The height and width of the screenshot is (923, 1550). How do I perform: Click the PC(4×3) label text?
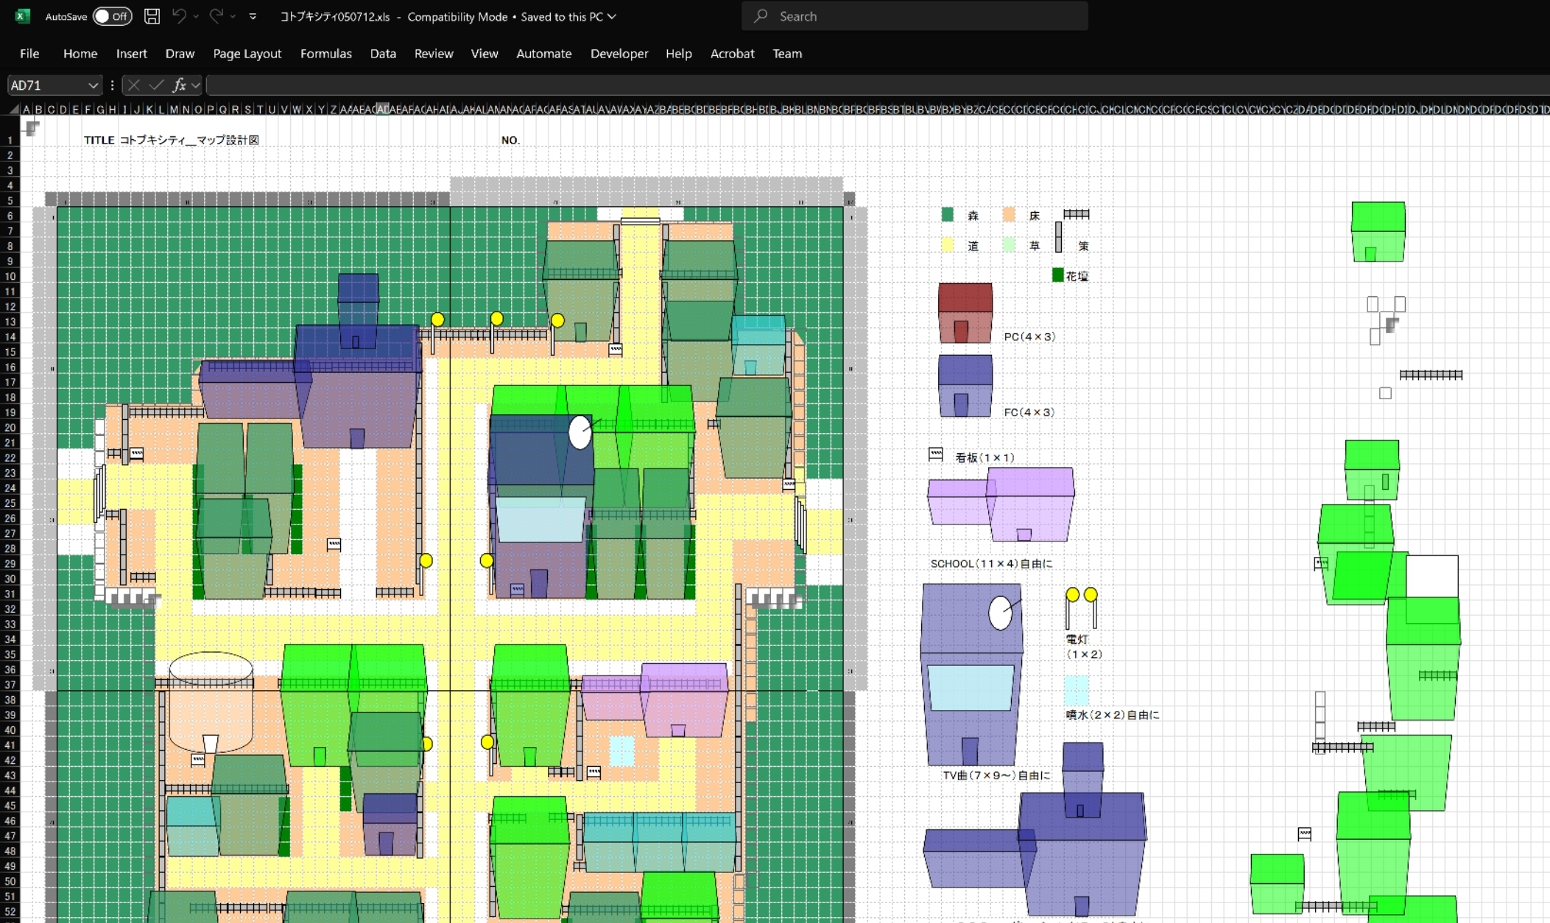[x=1029, y=337]
